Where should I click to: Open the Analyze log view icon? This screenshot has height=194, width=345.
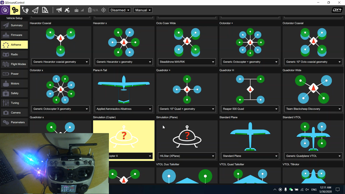click(45, 10)
